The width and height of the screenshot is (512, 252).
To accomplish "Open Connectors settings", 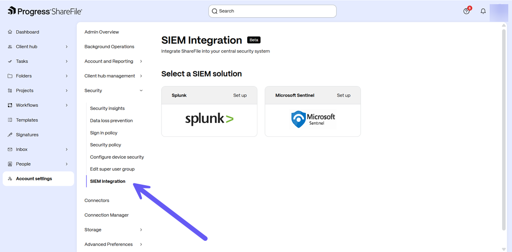I will click(x=97, y=200).
